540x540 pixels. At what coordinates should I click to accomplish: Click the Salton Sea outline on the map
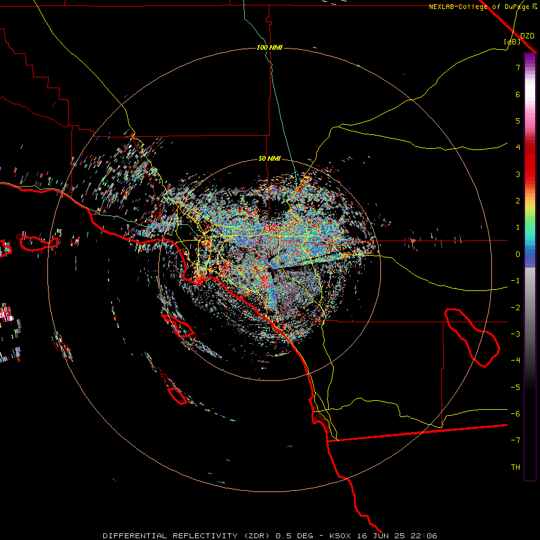(x=473, y=338)
